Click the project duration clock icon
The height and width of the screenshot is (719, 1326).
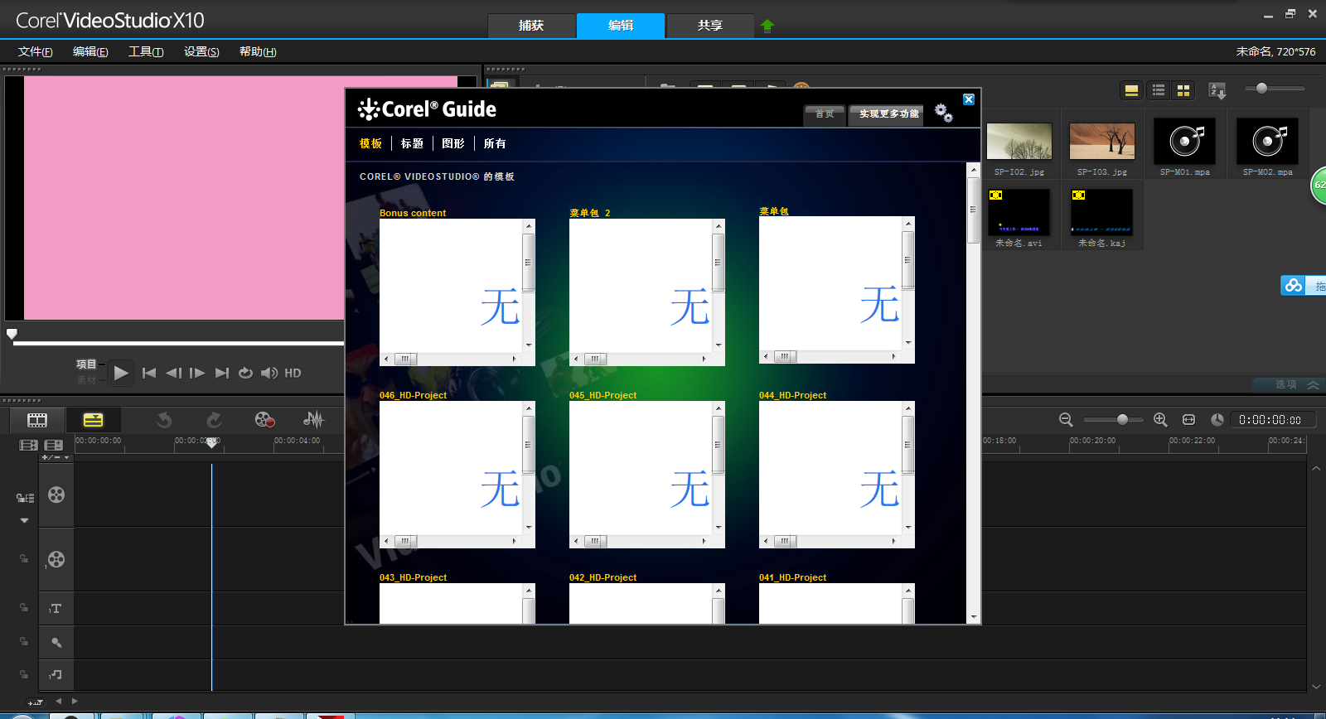point(1217,420)
